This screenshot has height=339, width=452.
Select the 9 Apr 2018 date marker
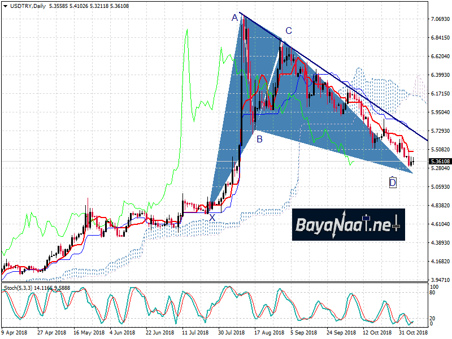point(15,333)
